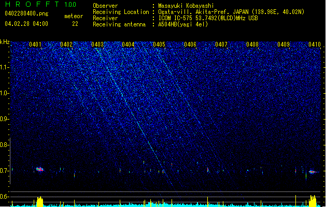
Task: Click the 0.7 kHz axis label
Action: pos(5,171)
